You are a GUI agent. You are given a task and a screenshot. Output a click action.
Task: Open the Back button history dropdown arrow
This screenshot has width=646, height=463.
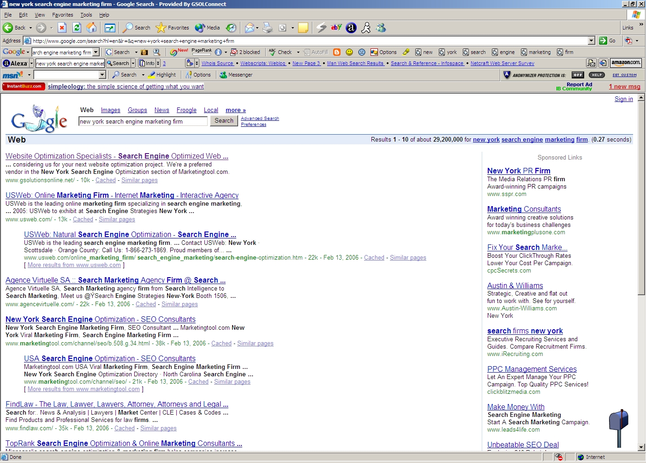[31, 28]
